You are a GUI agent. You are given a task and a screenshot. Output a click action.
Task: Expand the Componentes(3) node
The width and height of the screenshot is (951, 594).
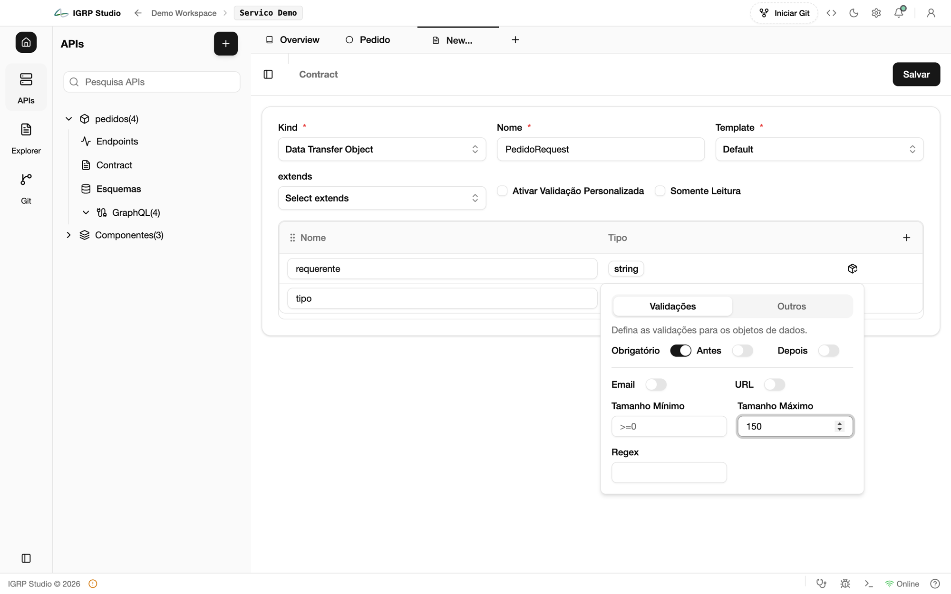(68, 235)
